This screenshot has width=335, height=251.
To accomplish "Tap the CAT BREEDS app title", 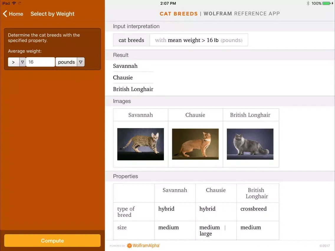I will pyautogui.click(x=179, y=14).
